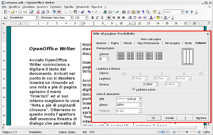Print the file directly
213x135 pixels.
[43, 12]
